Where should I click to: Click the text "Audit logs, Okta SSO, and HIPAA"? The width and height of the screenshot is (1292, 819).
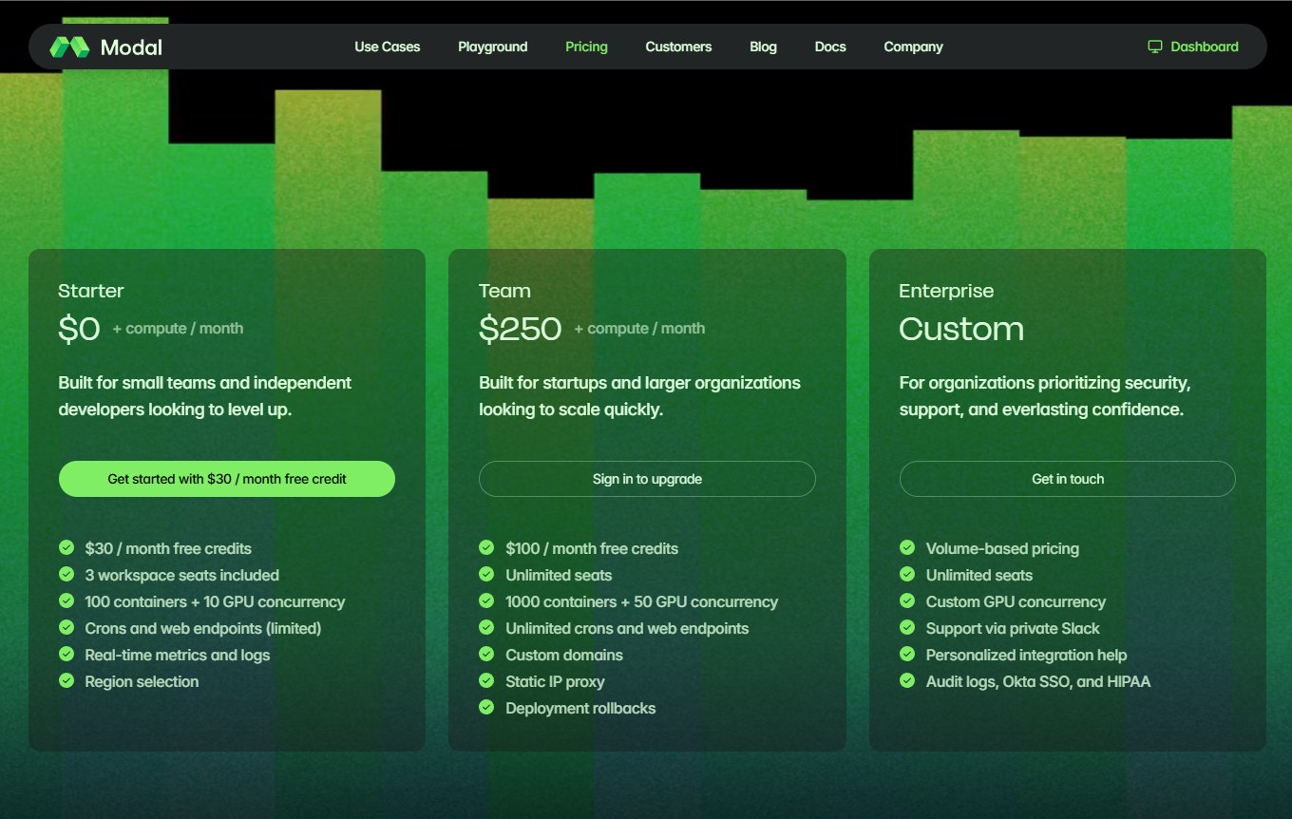(1038, 681)
